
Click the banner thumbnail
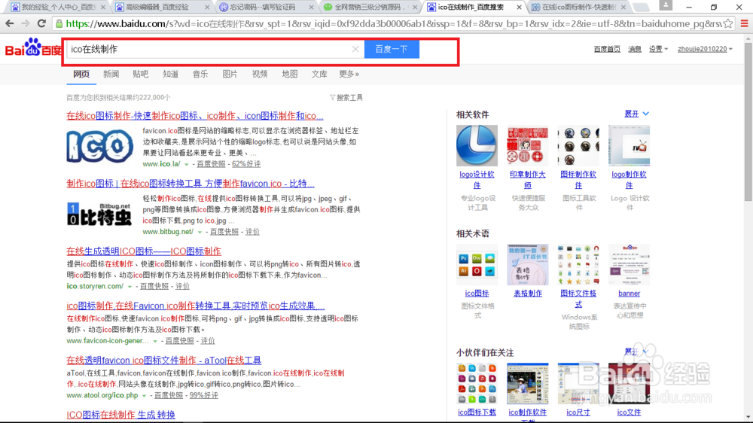point(629,264)
